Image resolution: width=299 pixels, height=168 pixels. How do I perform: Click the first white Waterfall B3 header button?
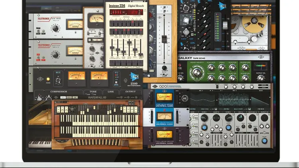click(x=63, y=97)
